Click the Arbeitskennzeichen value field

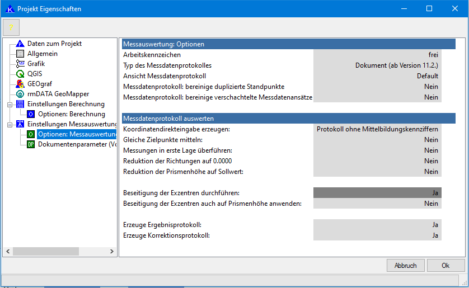377,55
